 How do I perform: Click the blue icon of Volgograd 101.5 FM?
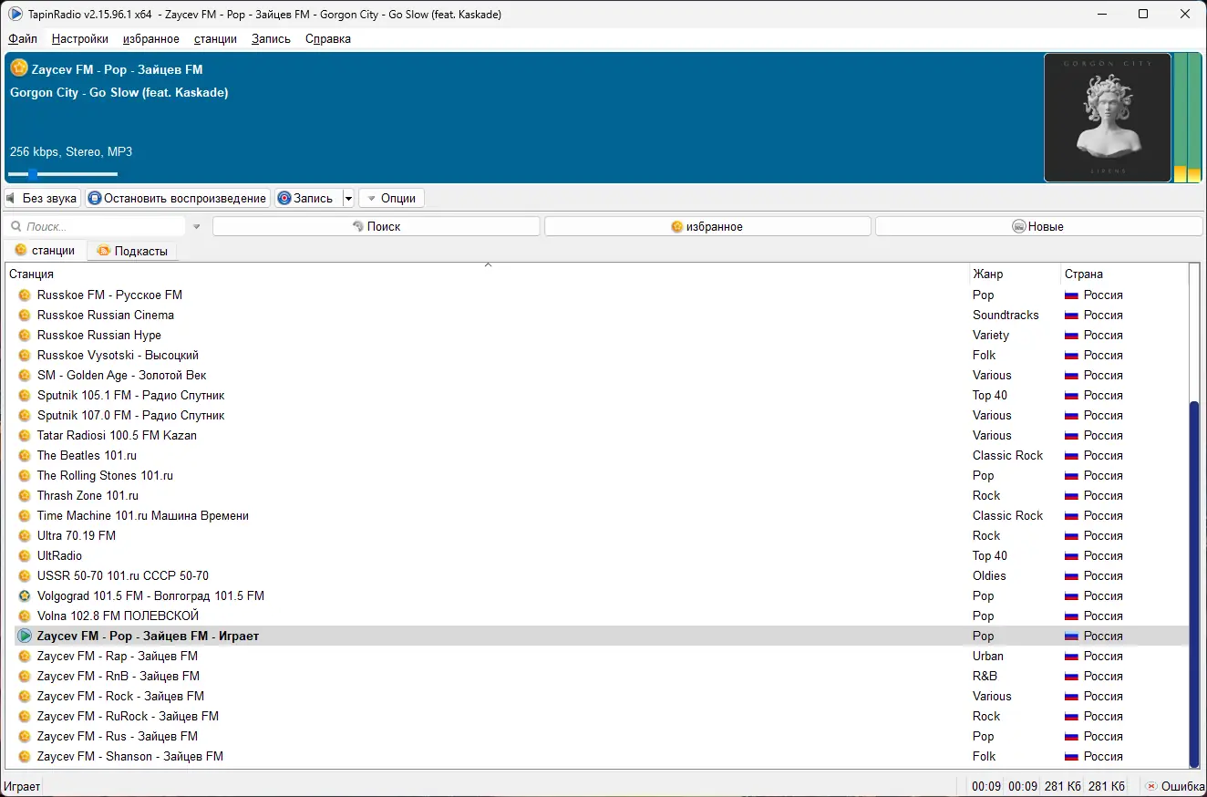point(25,596)
